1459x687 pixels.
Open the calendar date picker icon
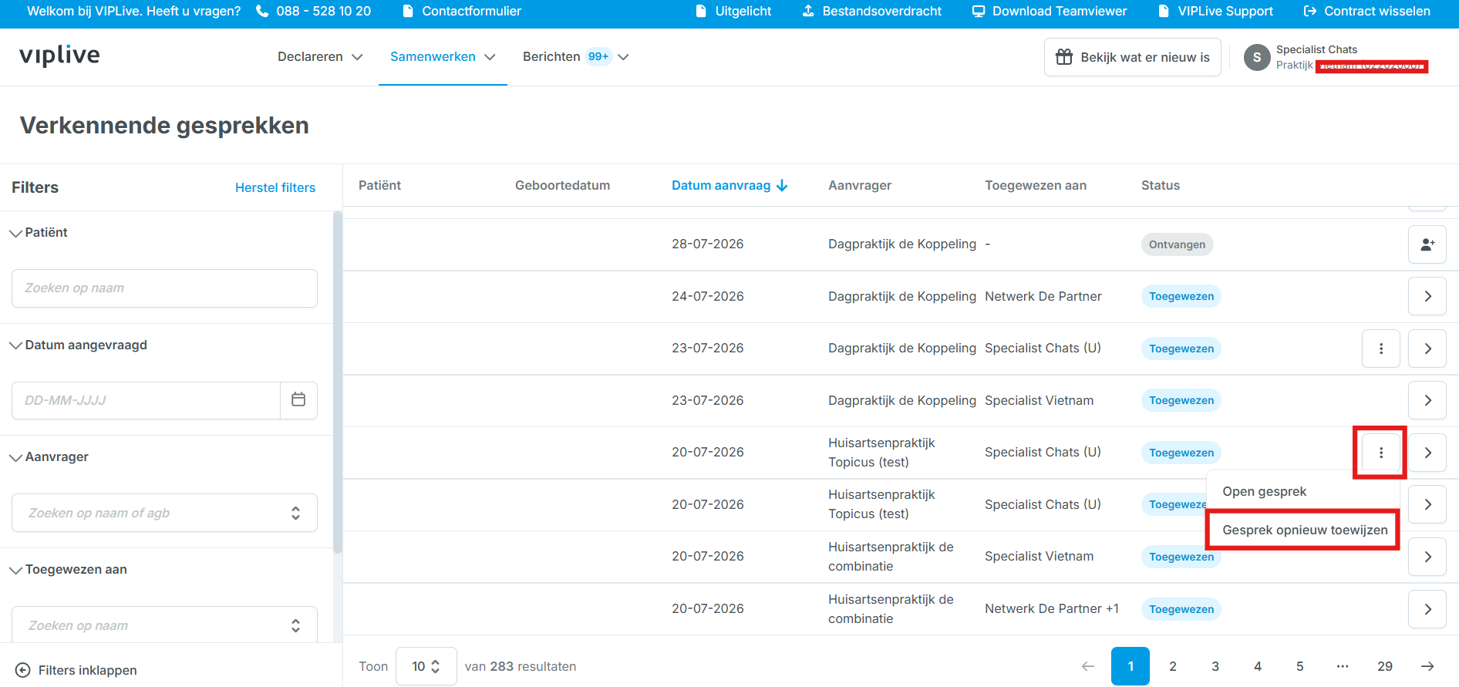298,399
